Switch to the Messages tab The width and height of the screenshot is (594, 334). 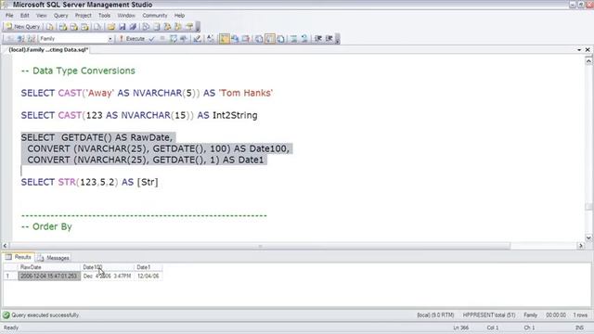coord(54,258)
